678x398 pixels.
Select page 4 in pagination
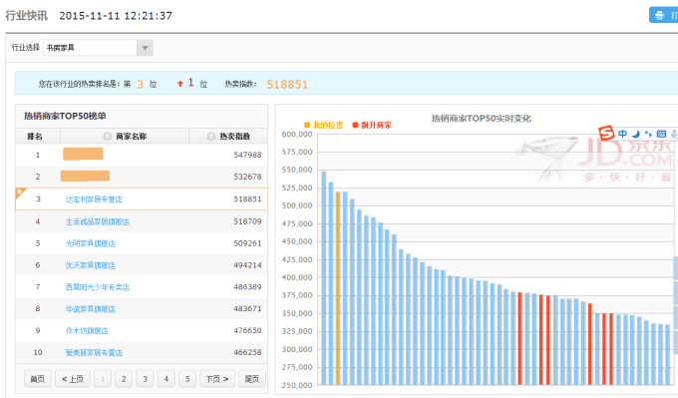click(x=167, y=379)
